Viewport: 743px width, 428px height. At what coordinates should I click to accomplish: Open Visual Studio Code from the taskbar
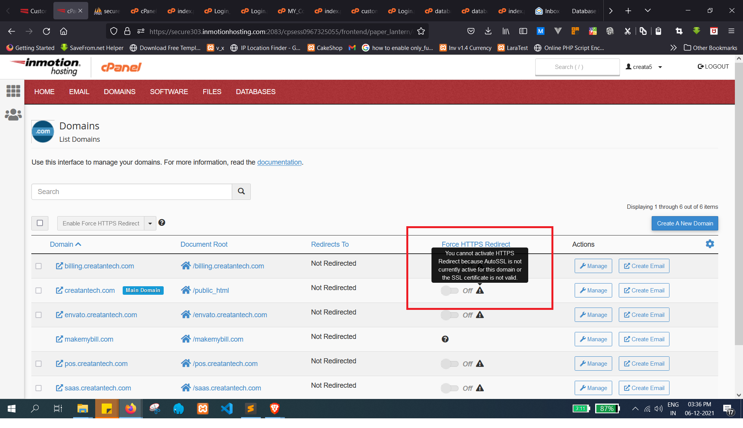coord(227,409)
